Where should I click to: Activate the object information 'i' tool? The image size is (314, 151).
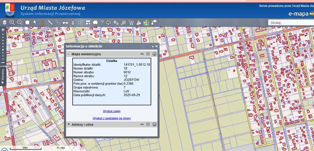[x=42, y=22]
